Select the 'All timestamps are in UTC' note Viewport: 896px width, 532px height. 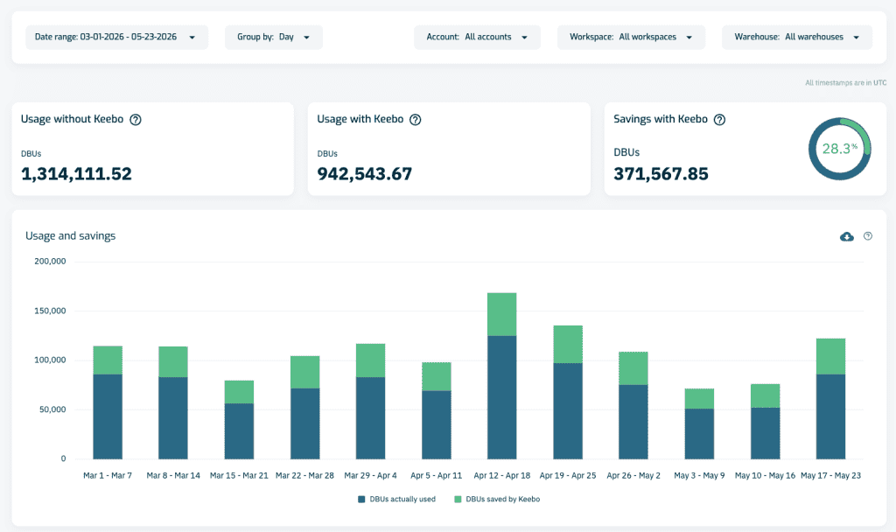coord(846,83)
